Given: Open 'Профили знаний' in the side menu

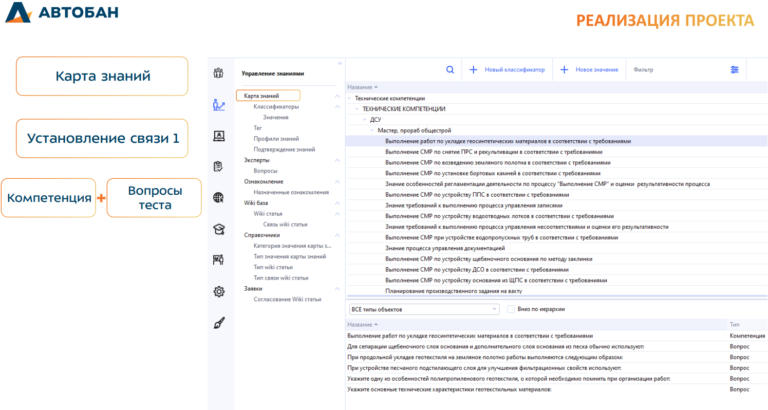Looking at the screenshot, I should 276,139.
